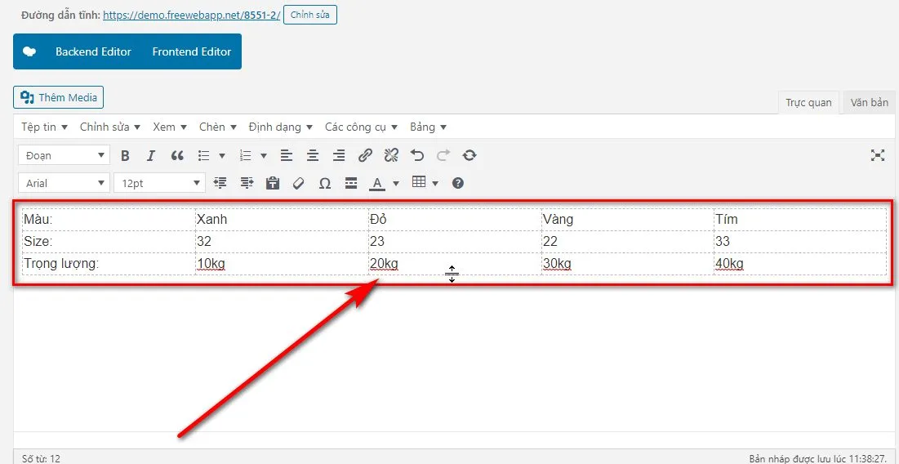Insert or edit link
Image resolution: width=899 pixels, height=464 pixels.
click(365, 155)
